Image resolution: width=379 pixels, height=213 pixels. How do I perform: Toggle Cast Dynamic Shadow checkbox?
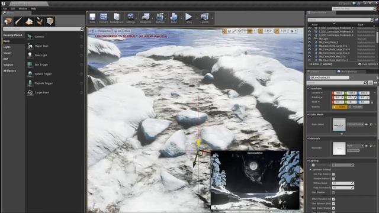pyautogui.click(x=333, y=204)
